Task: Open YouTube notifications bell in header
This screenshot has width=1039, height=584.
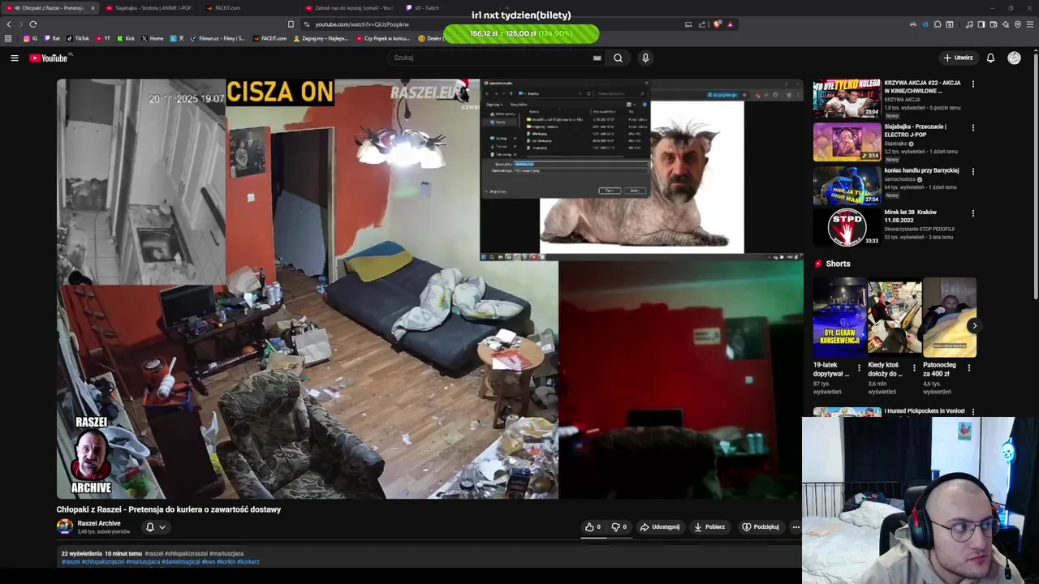Action: (x=990, y=58)
